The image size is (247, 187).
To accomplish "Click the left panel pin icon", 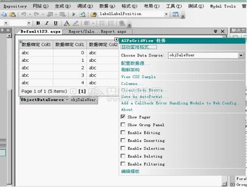I will click(2, 30).
